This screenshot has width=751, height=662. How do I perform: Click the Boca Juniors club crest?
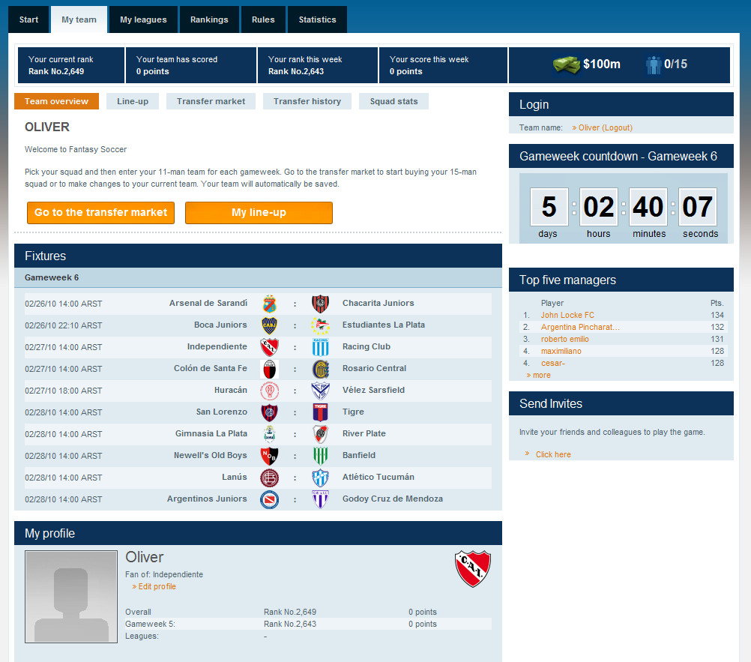point(270,325)
